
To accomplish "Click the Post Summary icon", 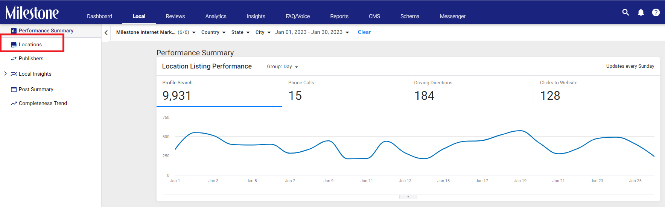I will click(14, 90).
